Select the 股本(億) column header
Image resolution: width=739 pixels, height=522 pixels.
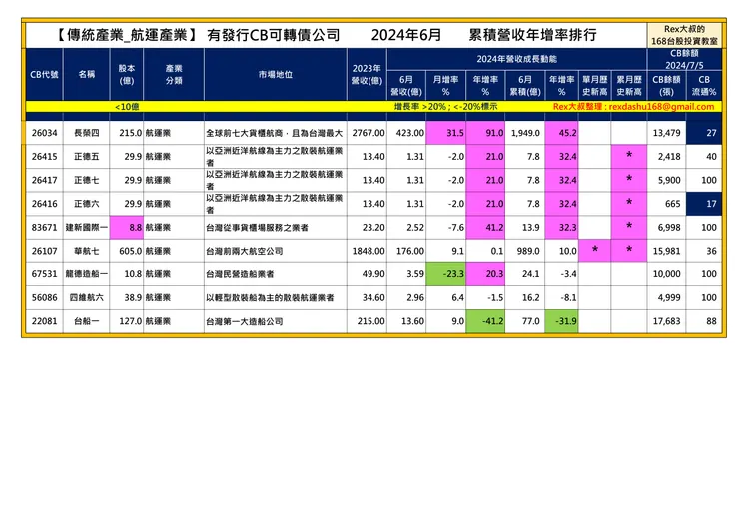[x=126, y=74]
